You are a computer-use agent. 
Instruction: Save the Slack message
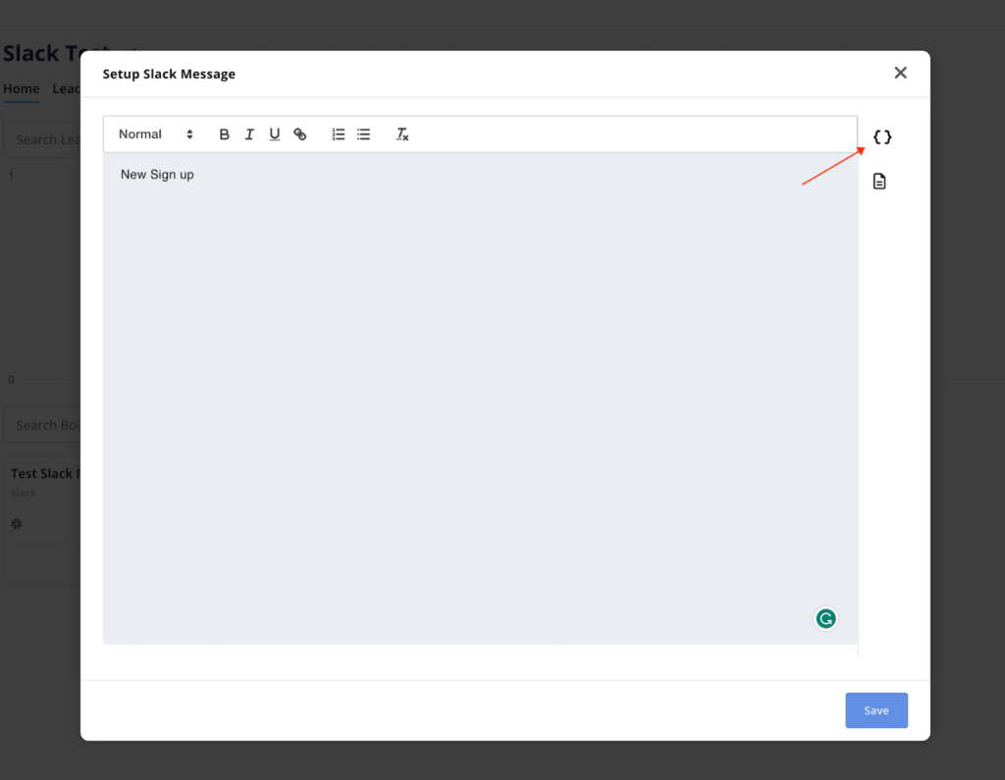click(876, 710)
